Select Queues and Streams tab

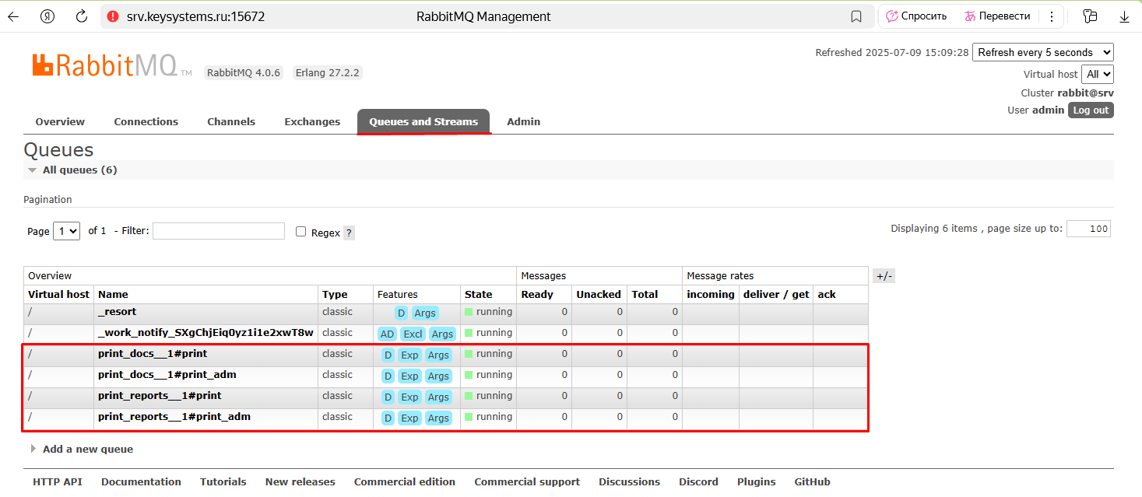(423, 121)
